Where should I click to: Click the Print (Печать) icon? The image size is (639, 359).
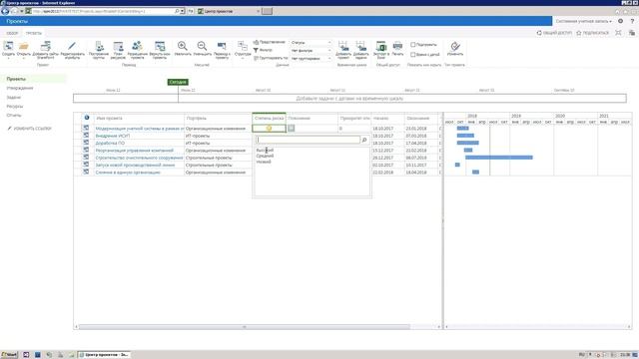tap(397, 48)
